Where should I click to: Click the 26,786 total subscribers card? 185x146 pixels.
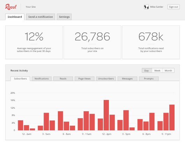(x=92, y=42)
